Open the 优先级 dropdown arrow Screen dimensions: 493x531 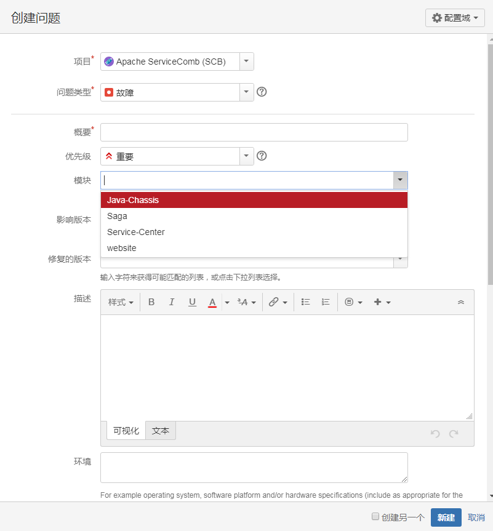pyautogui.click(x=246, y=156)
